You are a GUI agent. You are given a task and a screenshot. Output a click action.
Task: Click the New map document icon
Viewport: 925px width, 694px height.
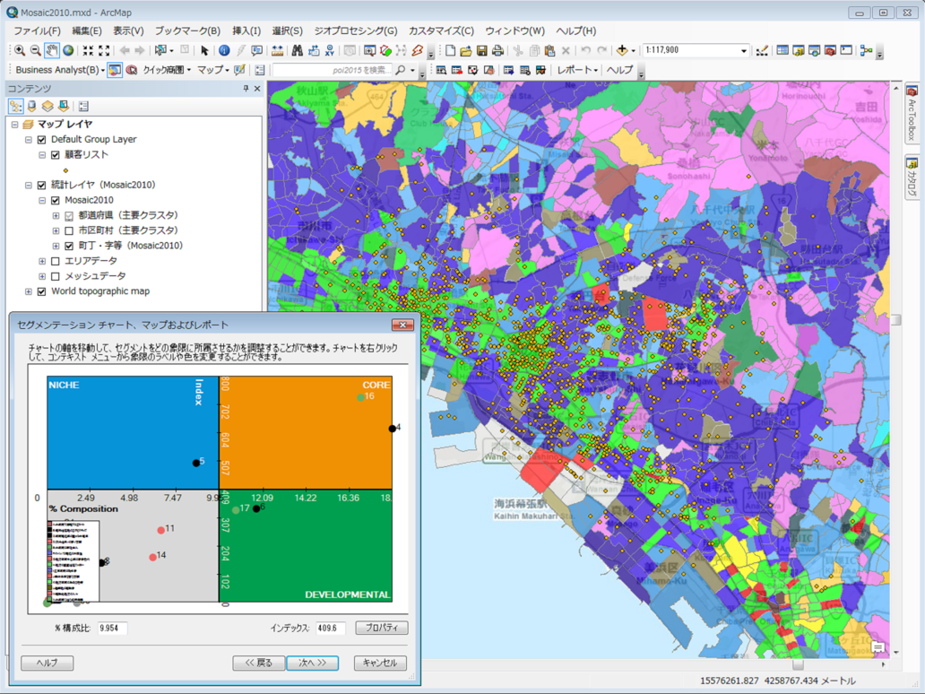pyautogui.click(x=450, y=51)
